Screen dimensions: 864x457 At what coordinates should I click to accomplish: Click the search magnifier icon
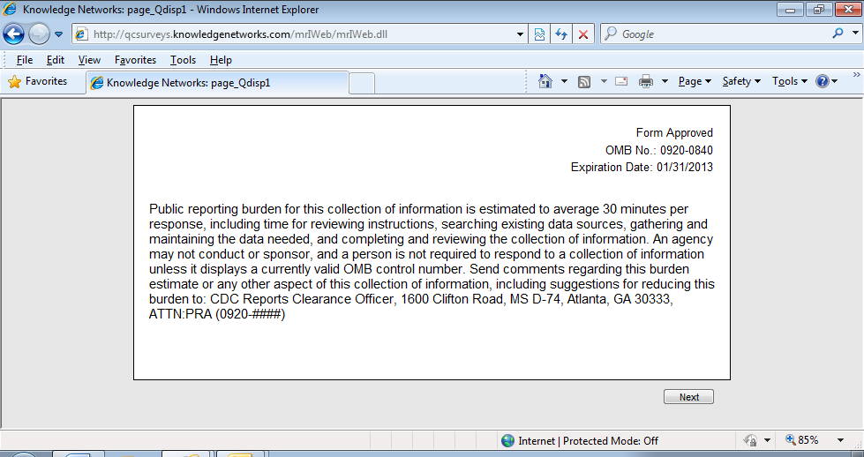pos(838,34)
